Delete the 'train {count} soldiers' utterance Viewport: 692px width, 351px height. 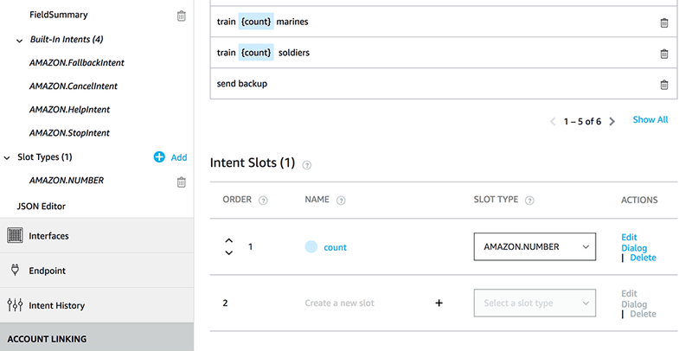663,54
